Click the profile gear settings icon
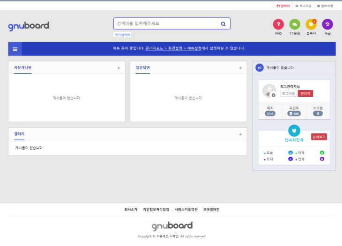This screenshot has height=246, width=342. 274,95
